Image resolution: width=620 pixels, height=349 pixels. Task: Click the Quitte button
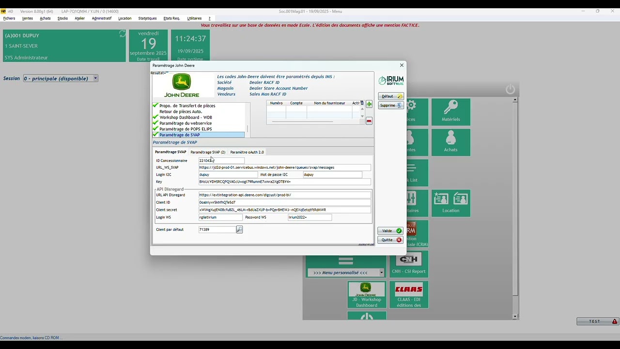pos(390,240)
